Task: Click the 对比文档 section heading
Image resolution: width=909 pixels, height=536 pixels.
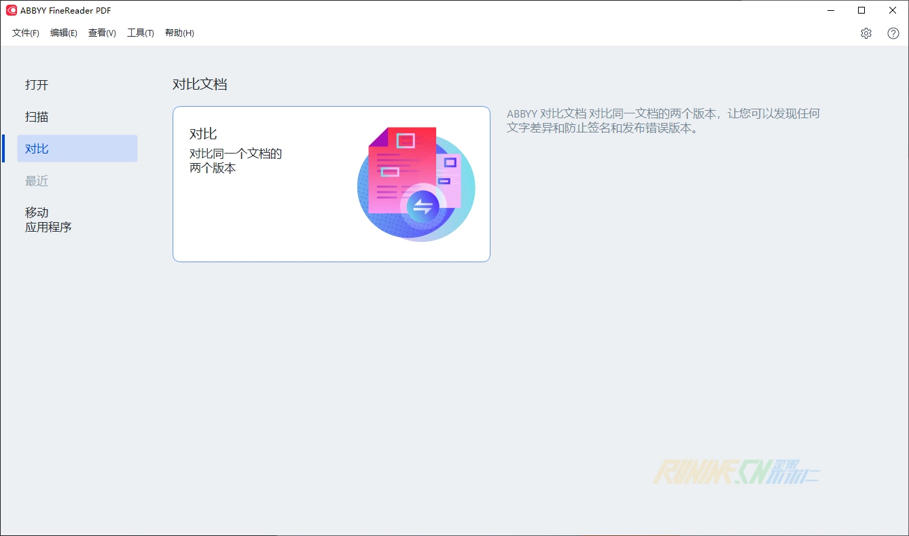Action: [200, 84]
